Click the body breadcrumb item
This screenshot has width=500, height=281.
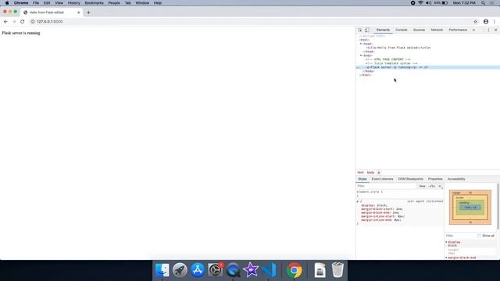pyautogui.click(x=370, y=173)
